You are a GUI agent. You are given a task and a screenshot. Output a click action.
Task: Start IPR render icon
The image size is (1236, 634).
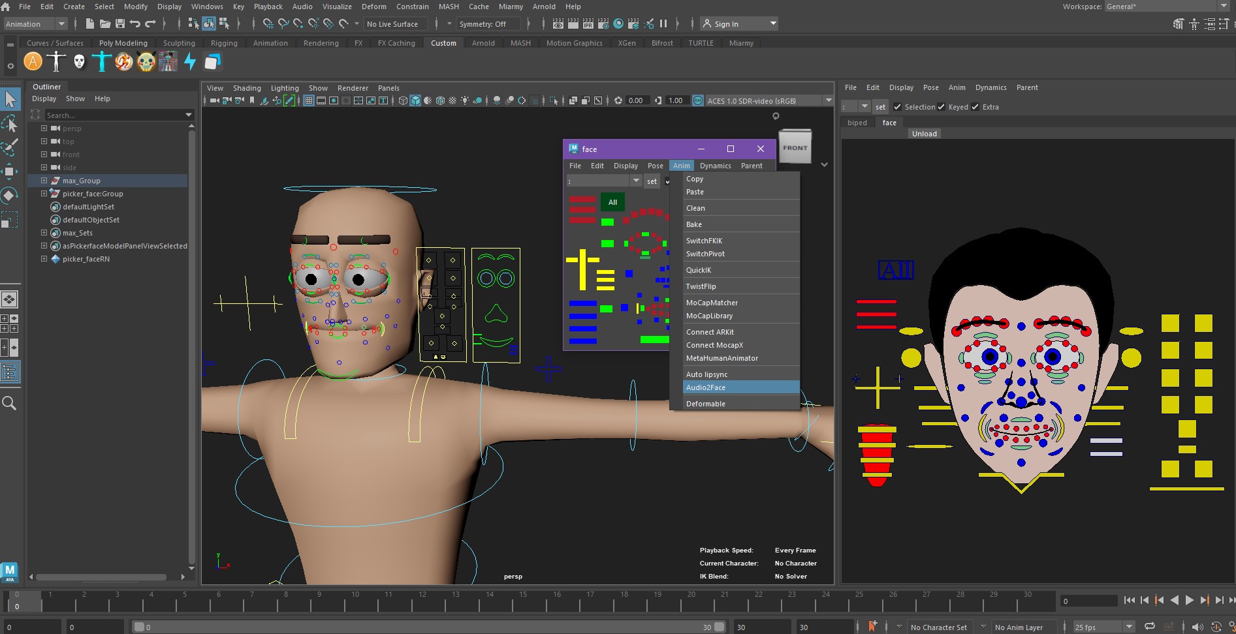coord(588,24)
